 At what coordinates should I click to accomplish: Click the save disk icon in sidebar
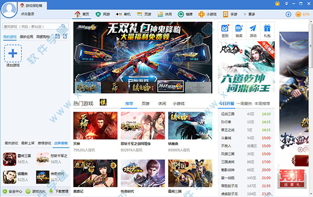pos(58,36)
